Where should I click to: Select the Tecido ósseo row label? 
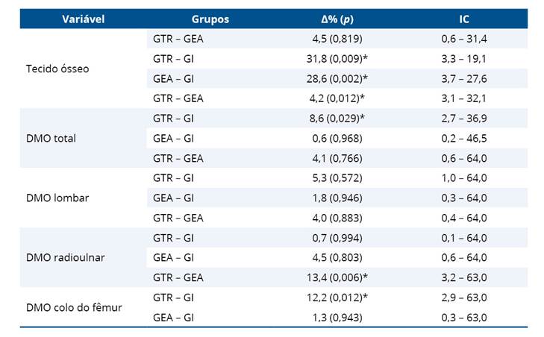point(56,68)
